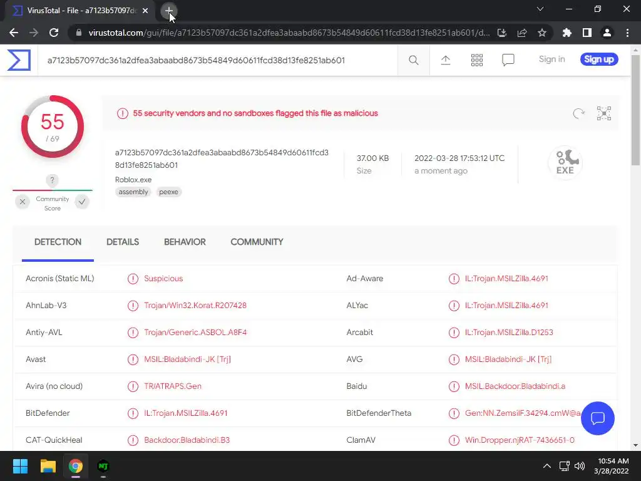Open the Windows Start menu
The image size is (641, 481).
[x=20, y=466]
